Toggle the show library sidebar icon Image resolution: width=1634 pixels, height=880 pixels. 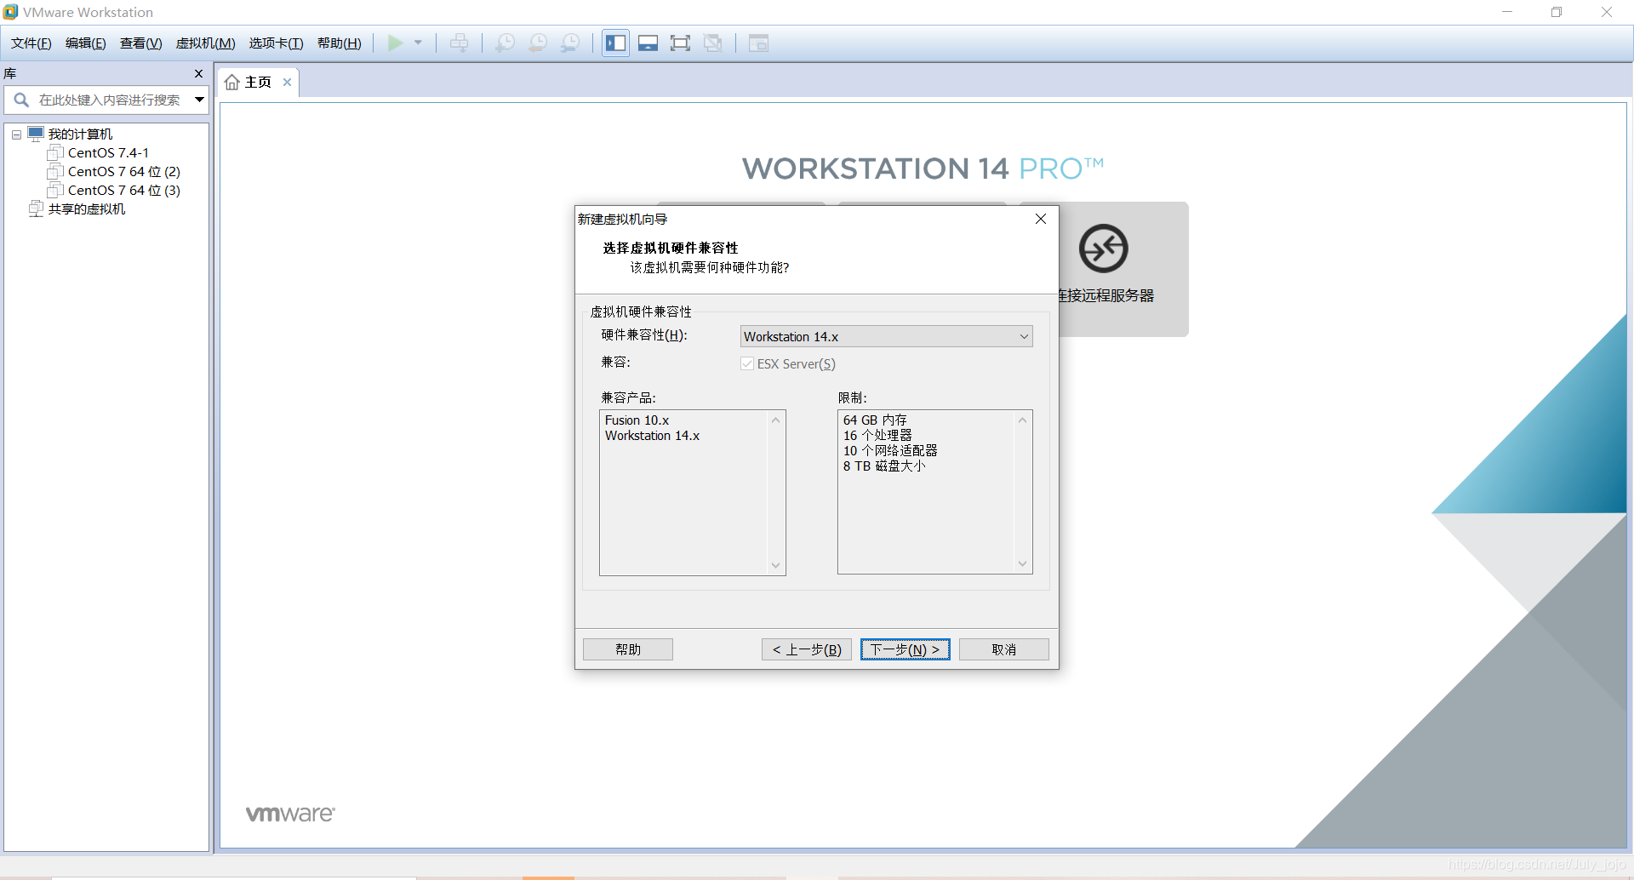pos(616,43)
